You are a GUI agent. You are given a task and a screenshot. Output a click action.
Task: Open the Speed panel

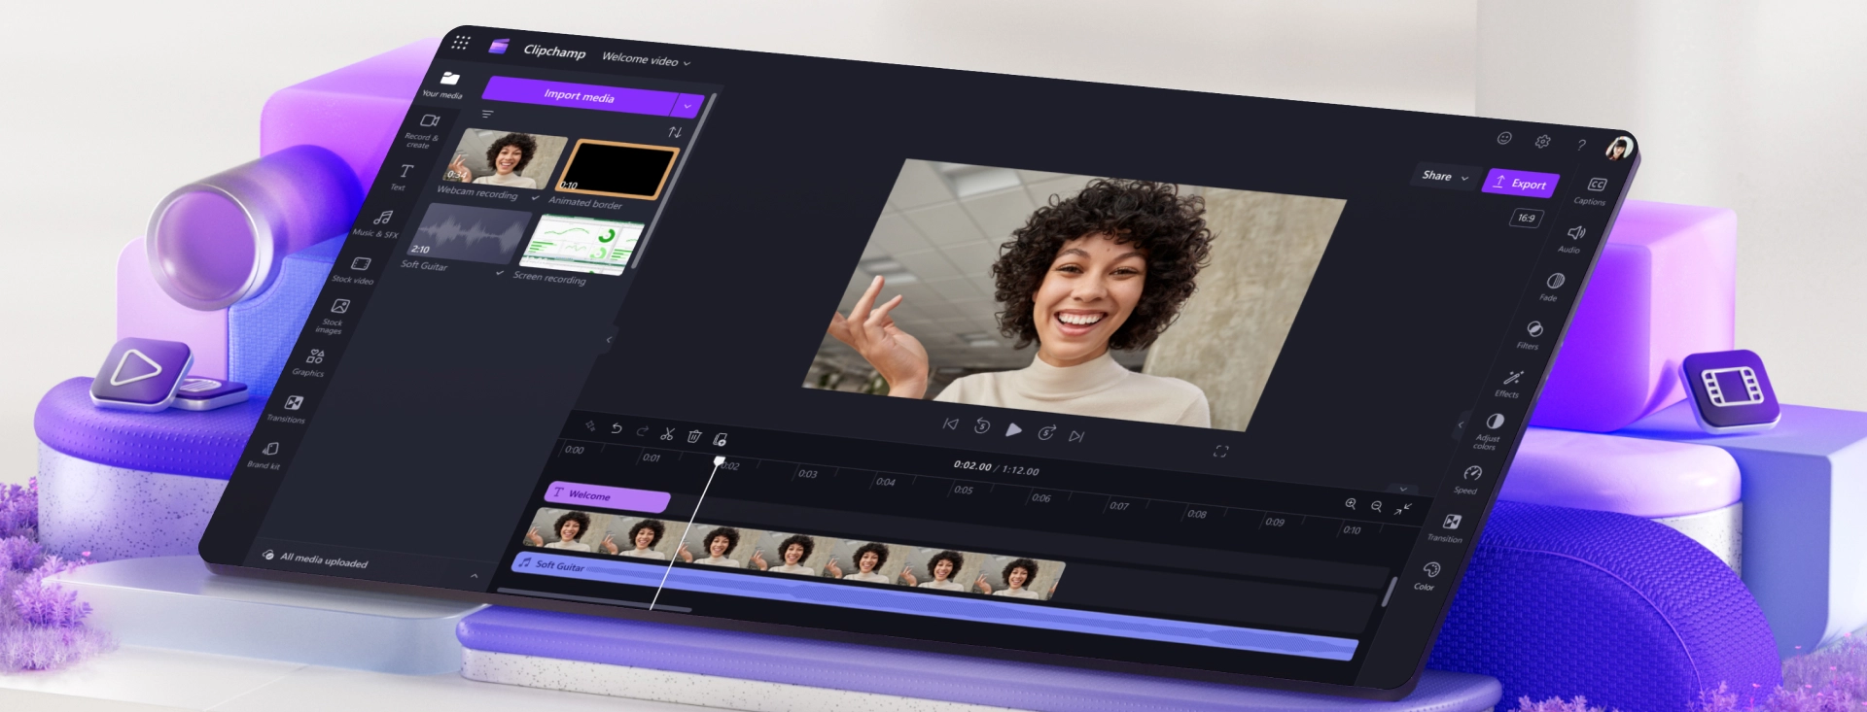pyautogui.click(x=1469, y=479)
